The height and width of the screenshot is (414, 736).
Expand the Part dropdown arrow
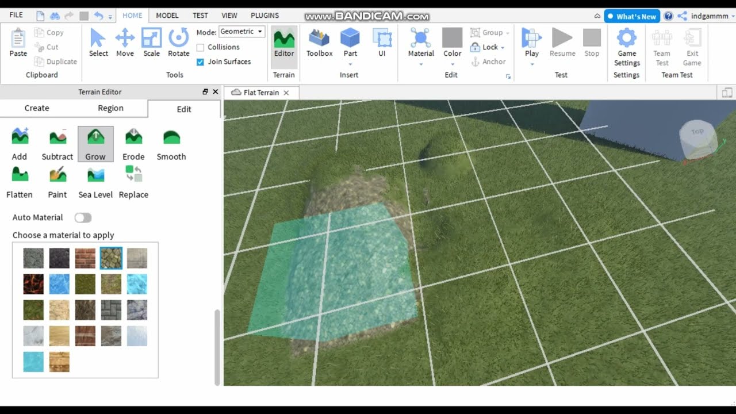tap(350, 64)
